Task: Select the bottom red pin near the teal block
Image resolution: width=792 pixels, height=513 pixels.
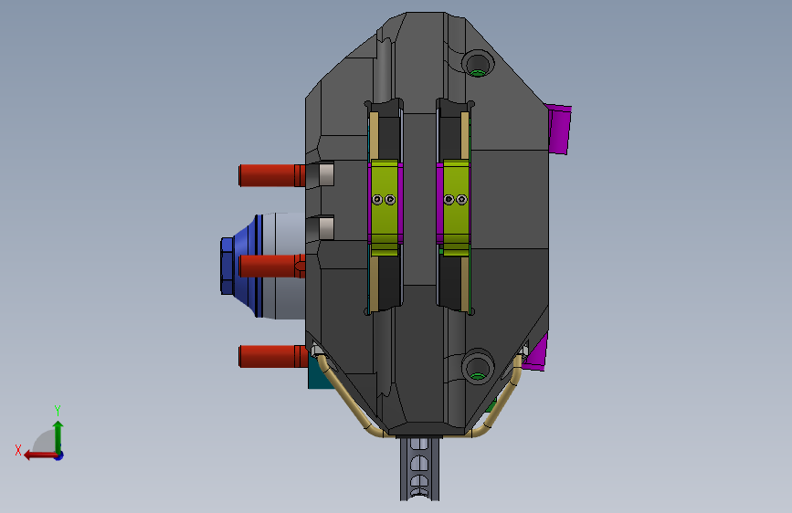Action: [273, 356]
